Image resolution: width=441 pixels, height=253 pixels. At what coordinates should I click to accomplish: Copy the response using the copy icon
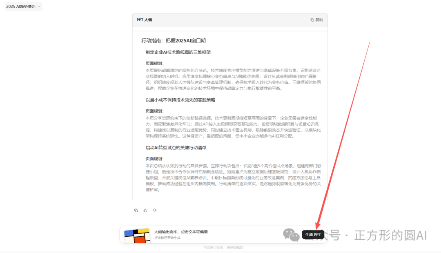(x=136, y=210)
